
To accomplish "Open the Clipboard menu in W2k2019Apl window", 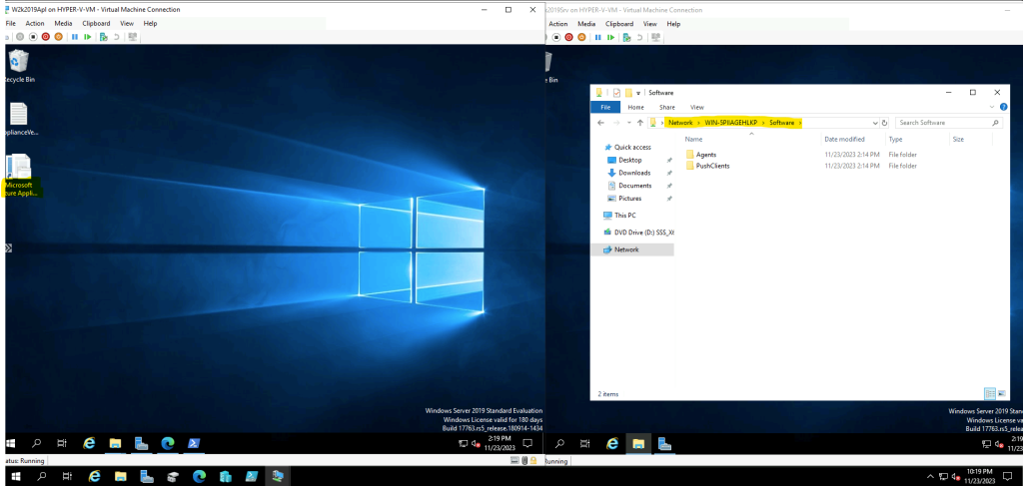I will 96,24.
